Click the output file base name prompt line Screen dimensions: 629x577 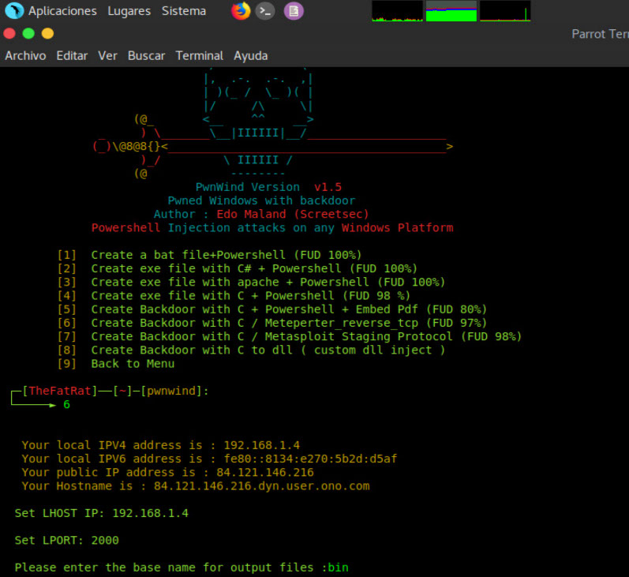tap(182, 568)
